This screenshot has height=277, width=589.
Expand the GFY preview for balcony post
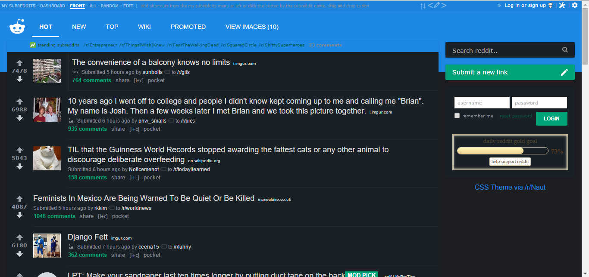[x=75, y=72]
